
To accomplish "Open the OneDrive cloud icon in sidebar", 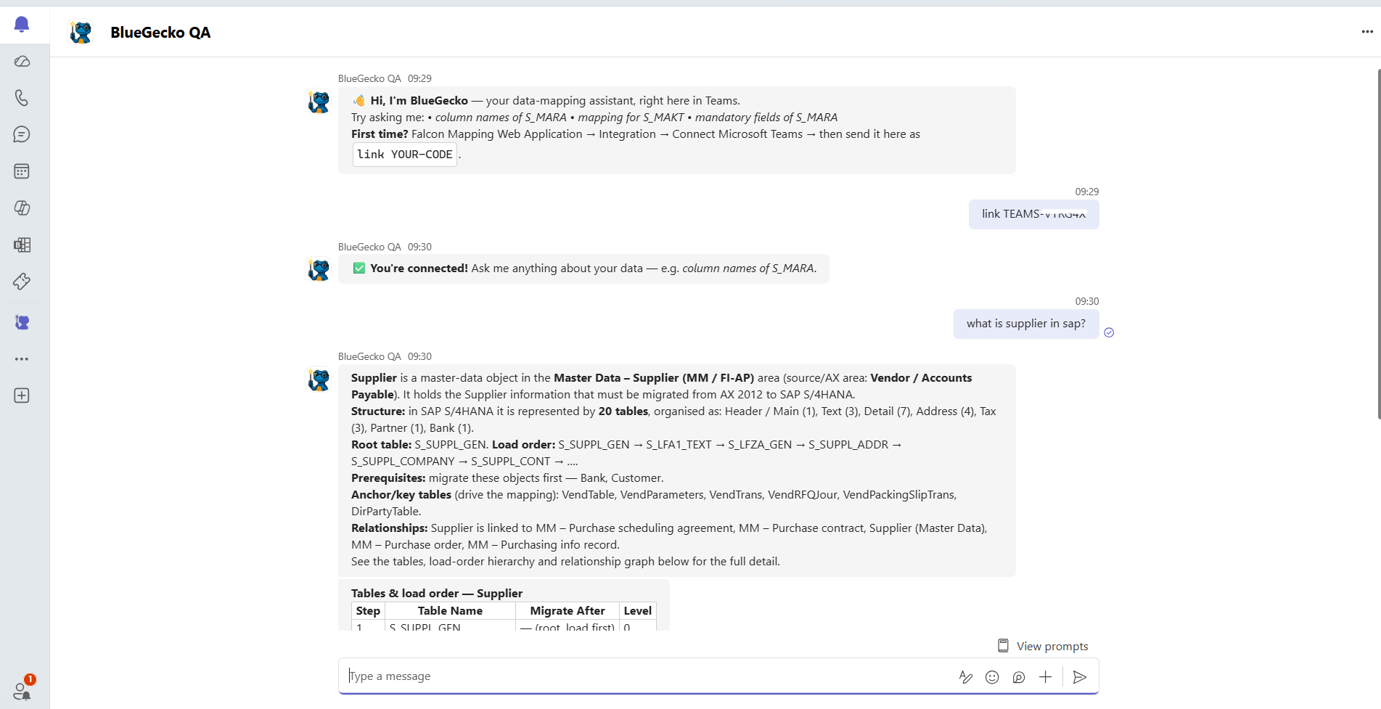I will click(x=22, y=61).
